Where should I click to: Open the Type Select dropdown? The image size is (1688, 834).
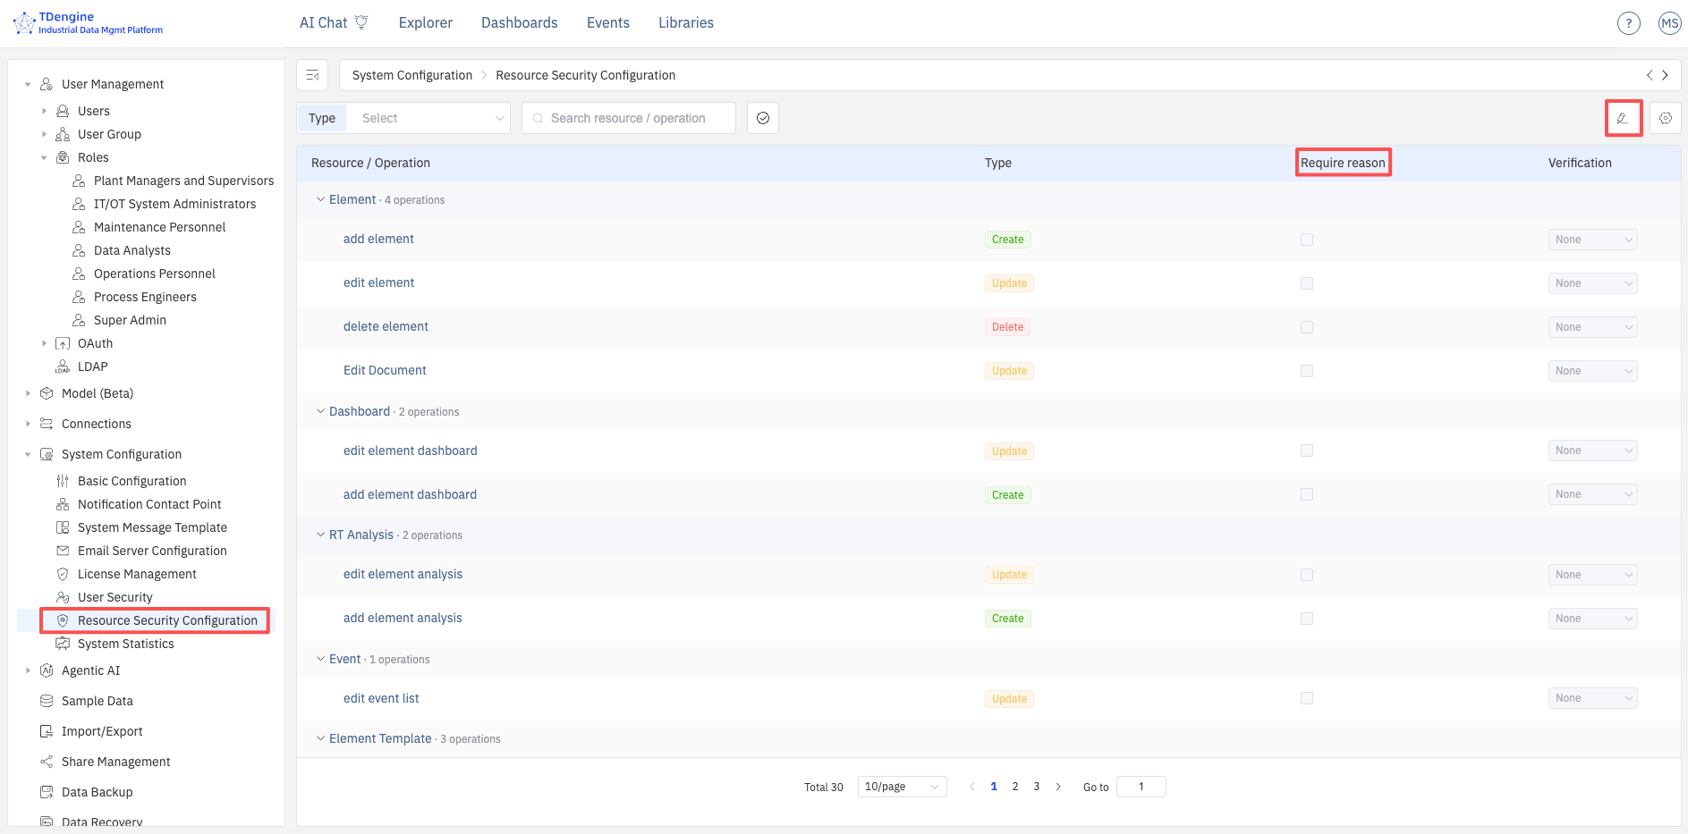(428, 118)
